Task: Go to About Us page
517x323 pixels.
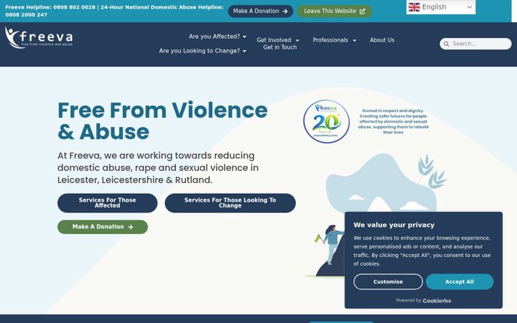Action: pyautogui.click(x=382, y=40)
